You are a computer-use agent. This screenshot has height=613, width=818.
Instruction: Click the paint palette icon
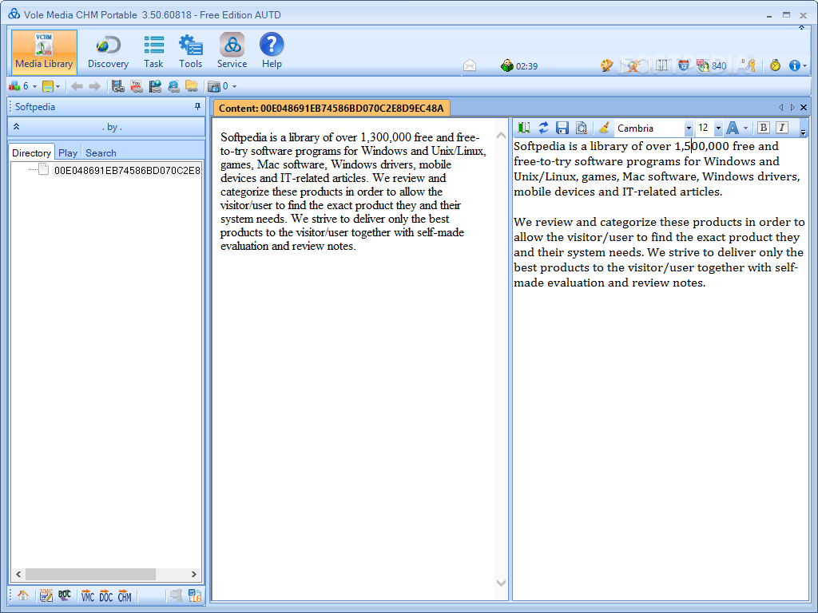[x=607, y=65]
